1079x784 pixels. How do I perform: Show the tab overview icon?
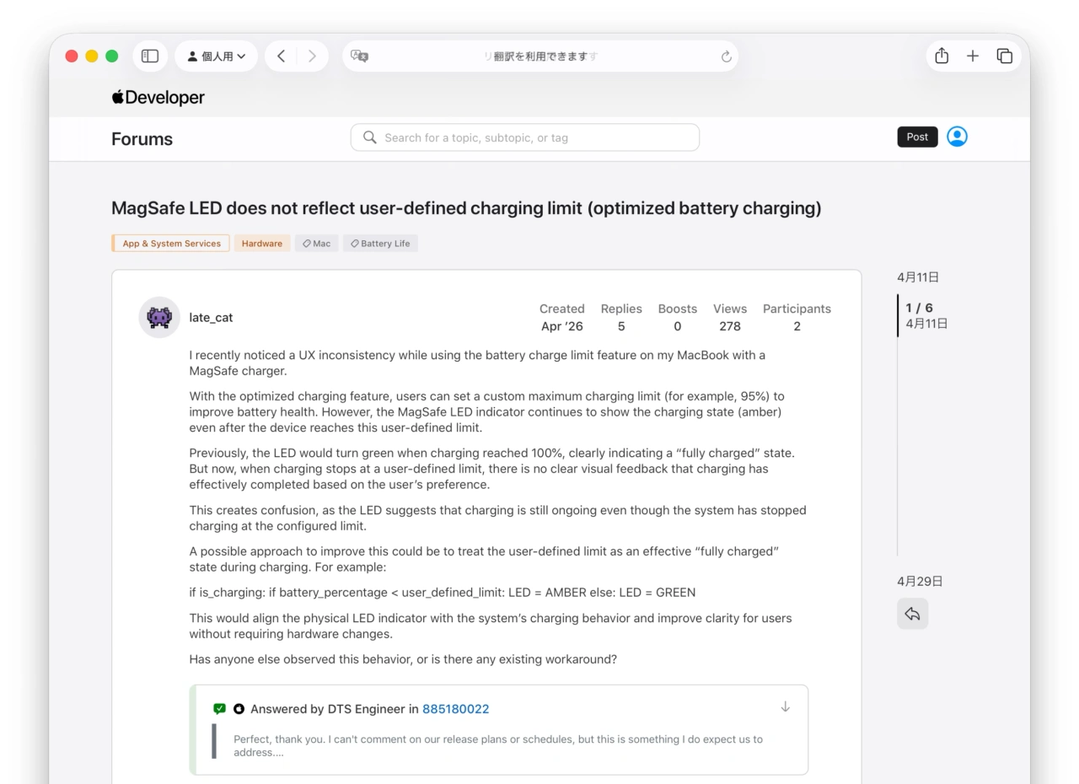point(1004,56)
